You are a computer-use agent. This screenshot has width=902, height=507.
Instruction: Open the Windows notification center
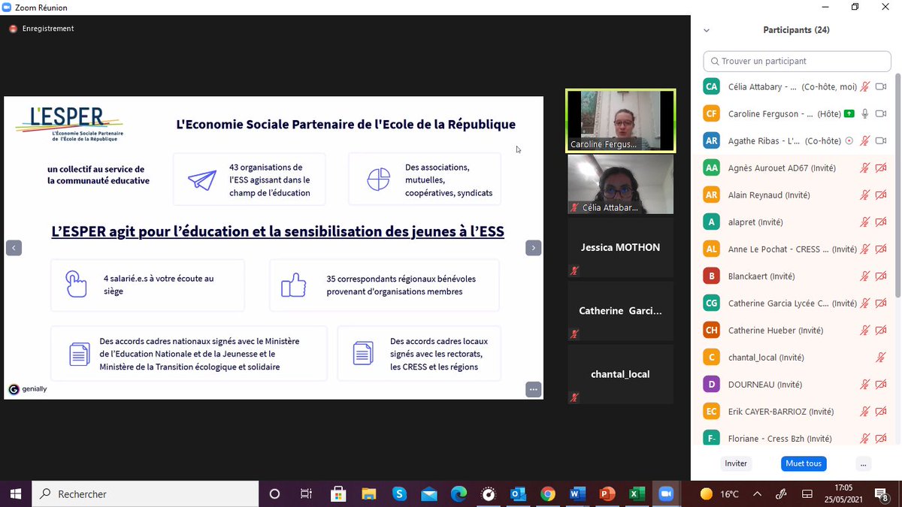pyautogui.click(x=882, y=493)
